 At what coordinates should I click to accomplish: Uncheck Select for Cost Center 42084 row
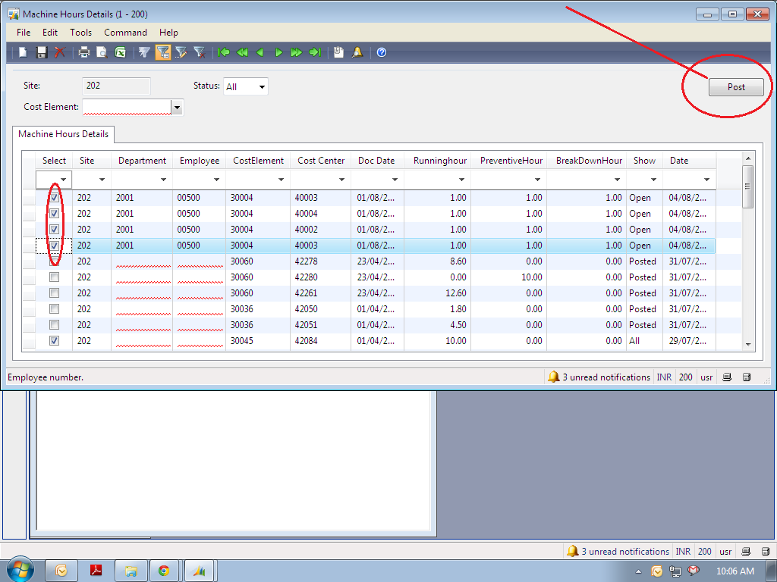click(55, 340)
